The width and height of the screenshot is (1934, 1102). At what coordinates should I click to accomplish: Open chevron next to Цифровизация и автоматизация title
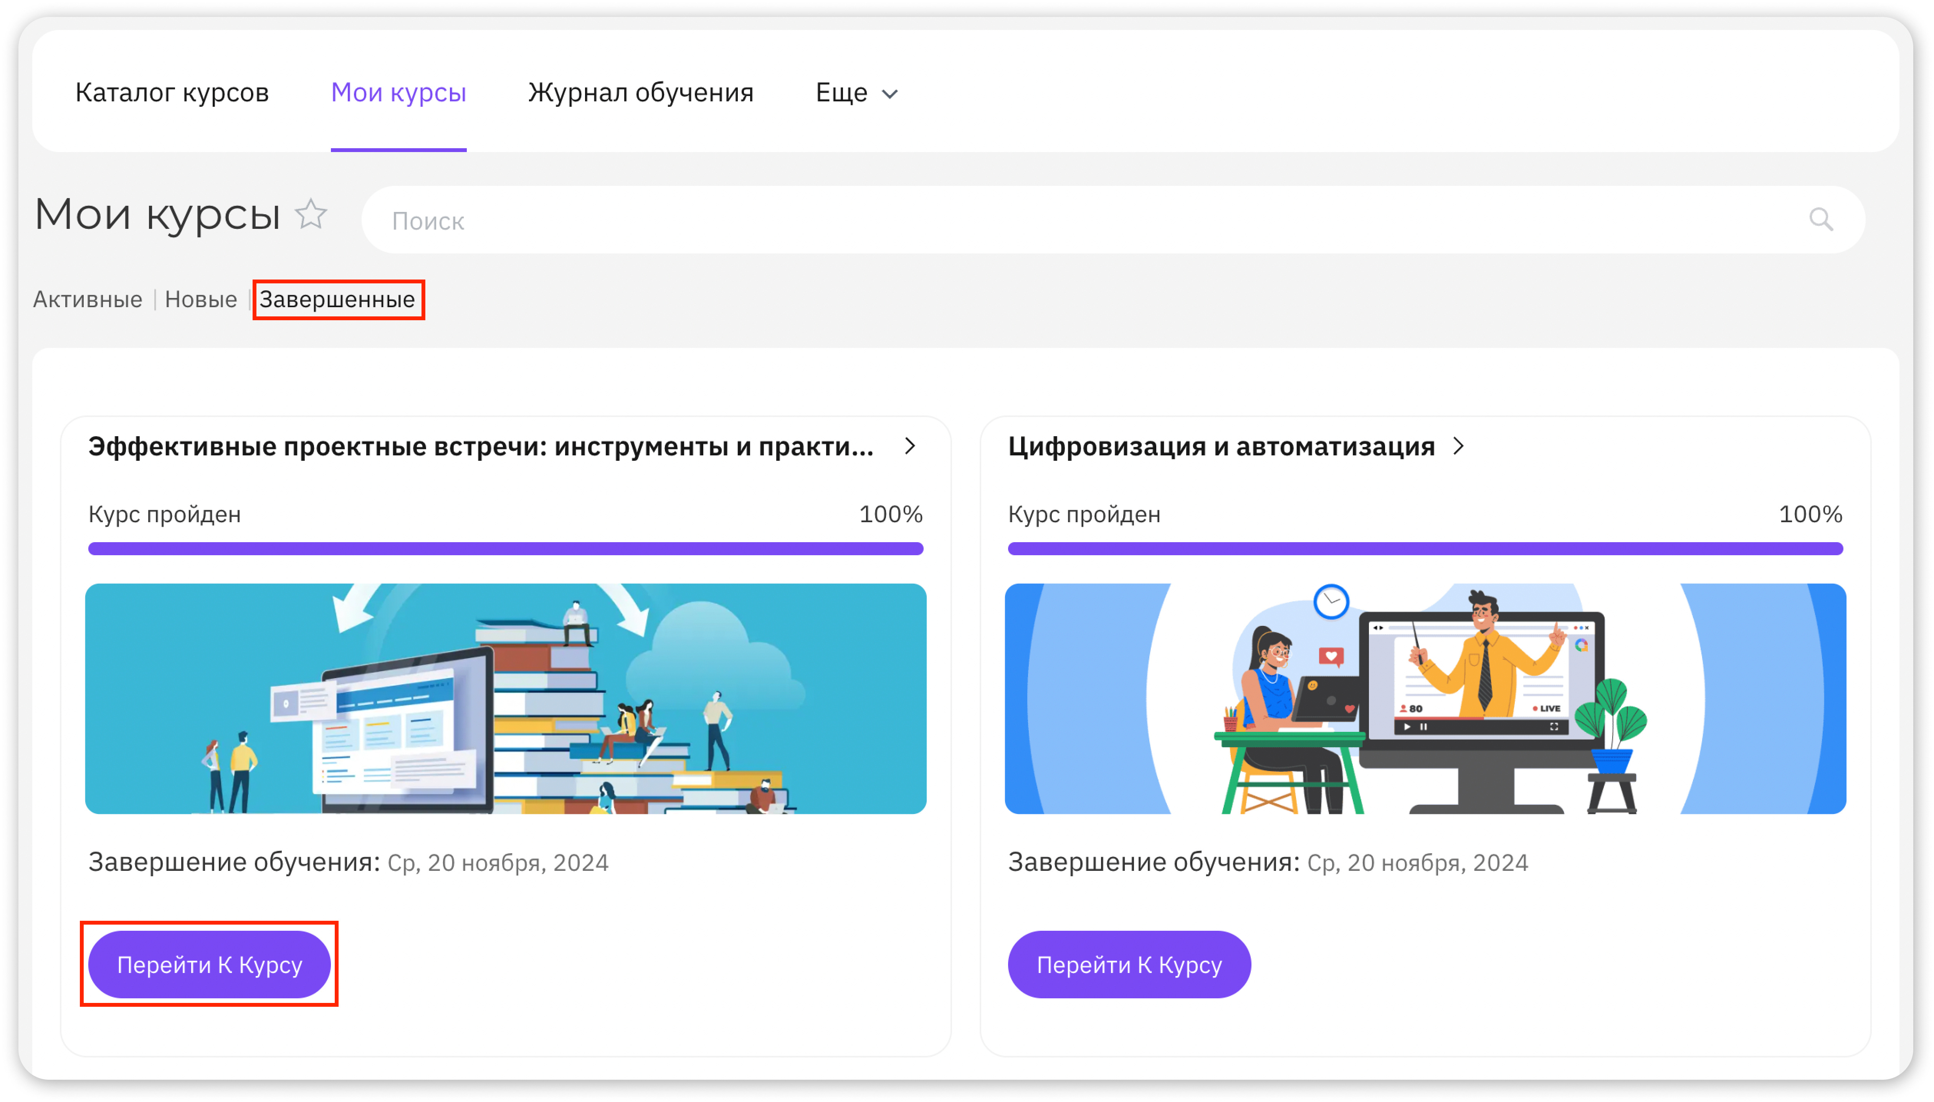coord(1458,447)
